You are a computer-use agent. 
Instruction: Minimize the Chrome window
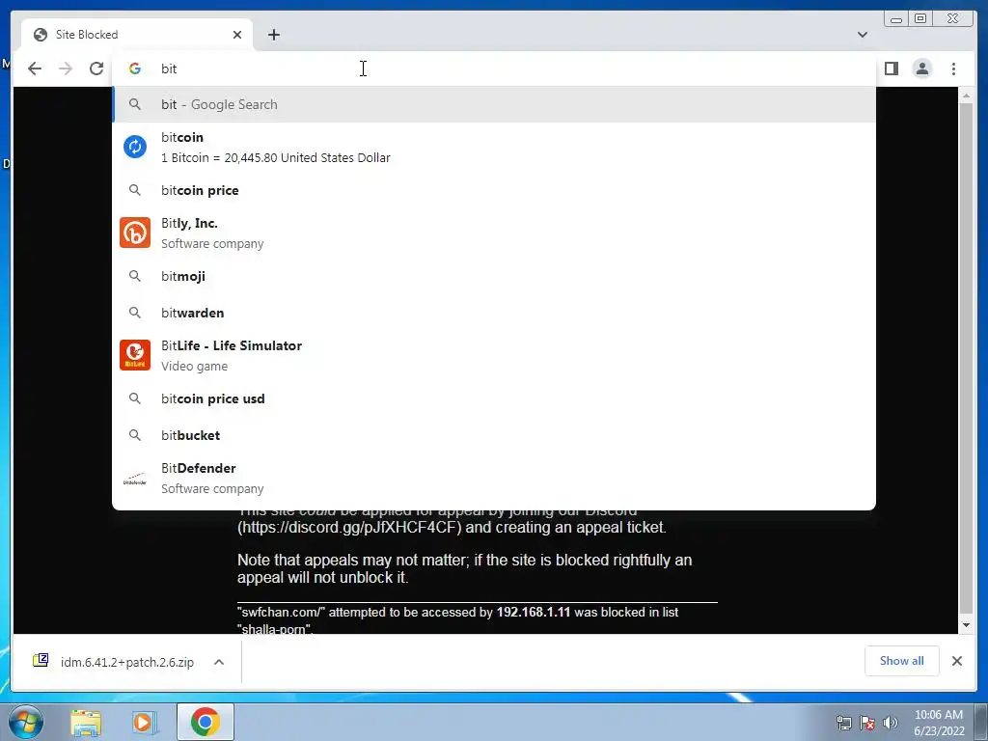pyautogui.click(x=896, y=18)
